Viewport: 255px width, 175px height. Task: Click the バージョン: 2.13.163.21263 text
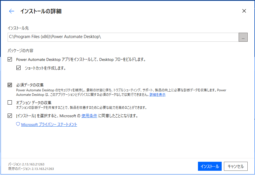(26, 164)
